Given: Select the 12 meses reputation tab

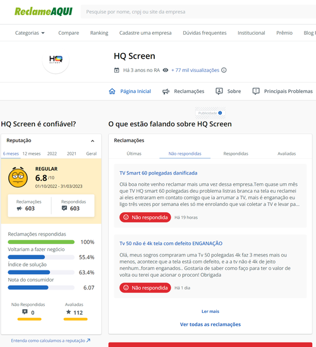Looking at the screenshot, I should click(x=32, y=154).
